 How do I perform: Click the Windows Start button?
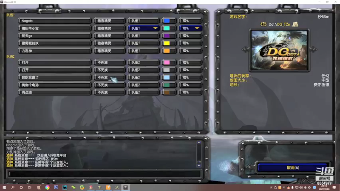pyautogui.click(x=4, y=187)
